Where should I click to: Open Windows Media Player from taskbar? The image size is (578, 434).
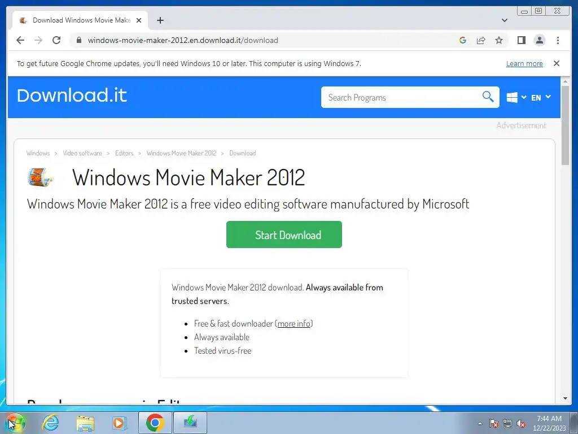coord(119,423)
